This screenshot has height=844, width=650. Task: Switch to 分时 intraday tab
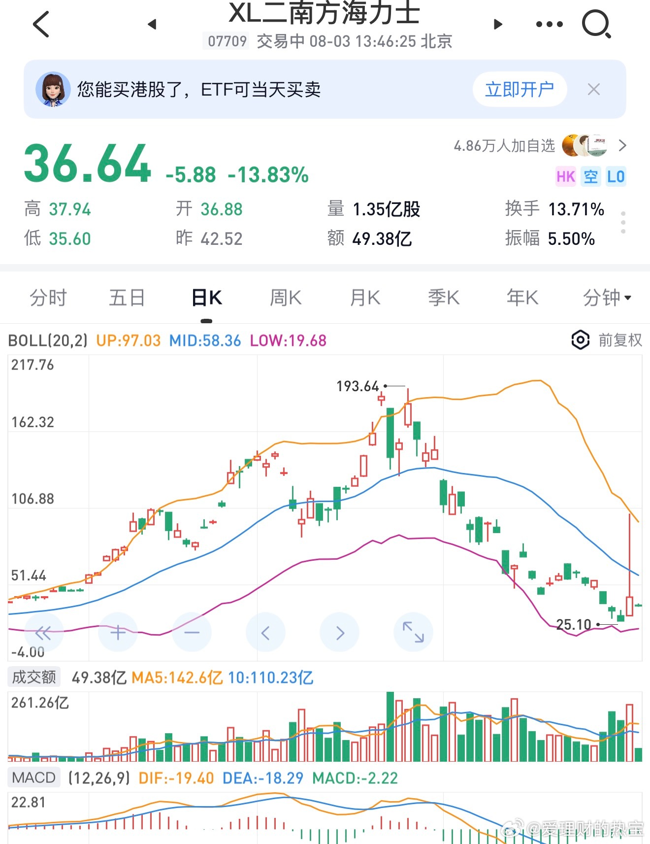coord(48,298)
